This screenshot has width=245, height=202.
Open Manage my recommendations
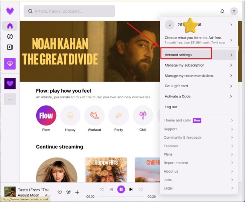click(x=199, y=76)
